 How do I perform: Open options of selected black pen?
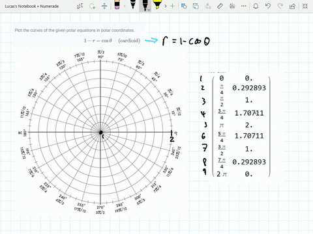coord(149,10)
